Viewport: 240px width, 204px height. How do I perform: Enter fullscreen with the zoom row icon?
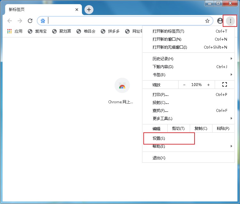(x=225, y=84)
